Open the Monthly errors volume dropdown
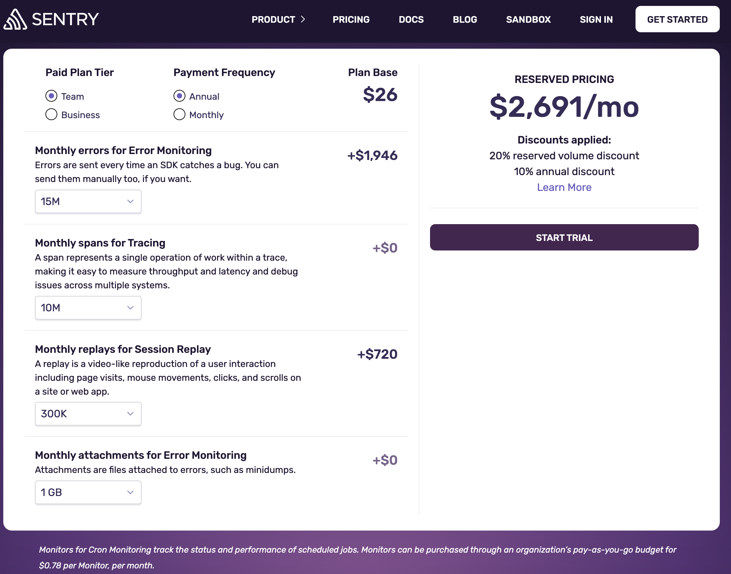The height and width of the screenshot is (574, 731). point(88,201)
